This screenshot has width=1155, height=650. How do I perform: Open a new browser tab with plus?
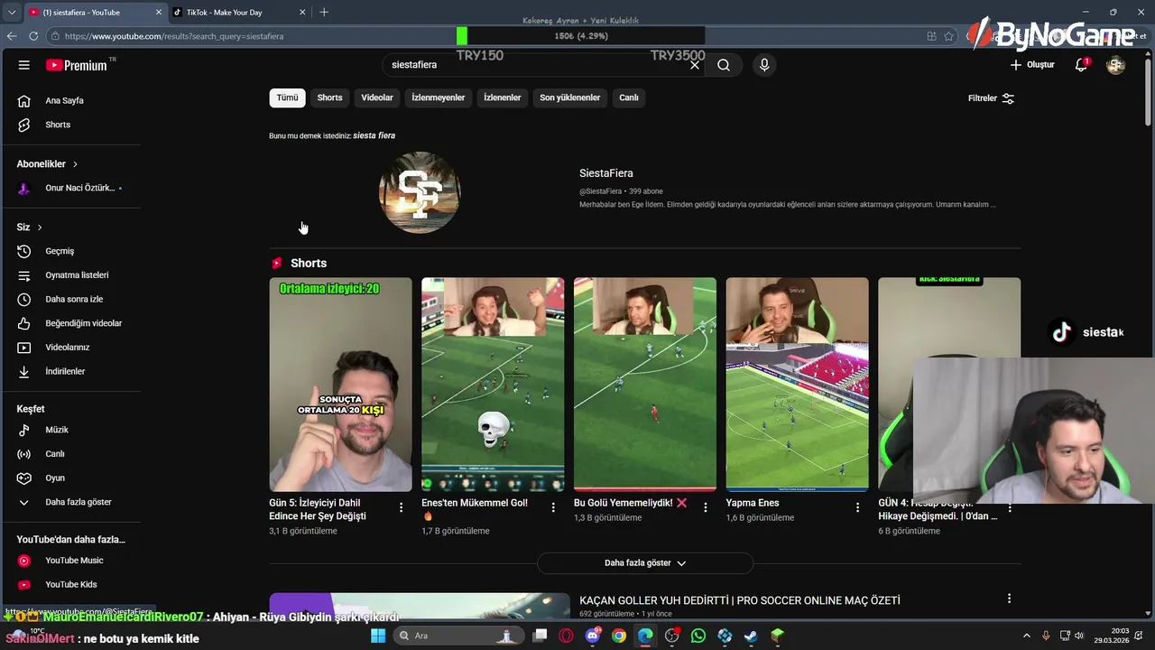tap(324, 13)
